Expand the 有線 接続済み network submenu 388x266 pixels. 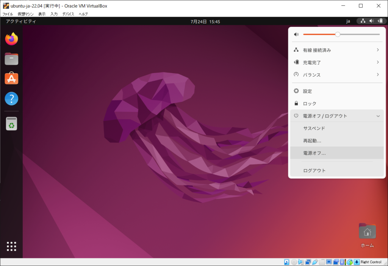pyautogui.click(x=336, y=50)
